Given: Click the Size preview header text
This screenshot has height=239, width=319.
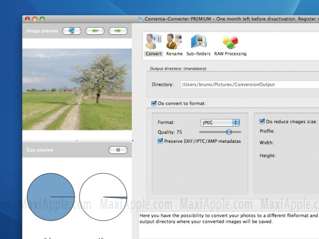Looking at the screenshot, I should [x=40, y=150].
